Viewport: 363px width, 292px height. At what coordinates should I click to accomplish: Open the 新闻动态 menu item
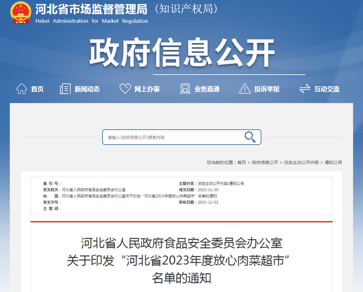87,89
